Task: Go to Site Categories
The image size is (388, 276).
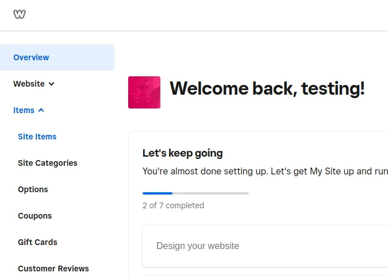Action: click(48, 163)
